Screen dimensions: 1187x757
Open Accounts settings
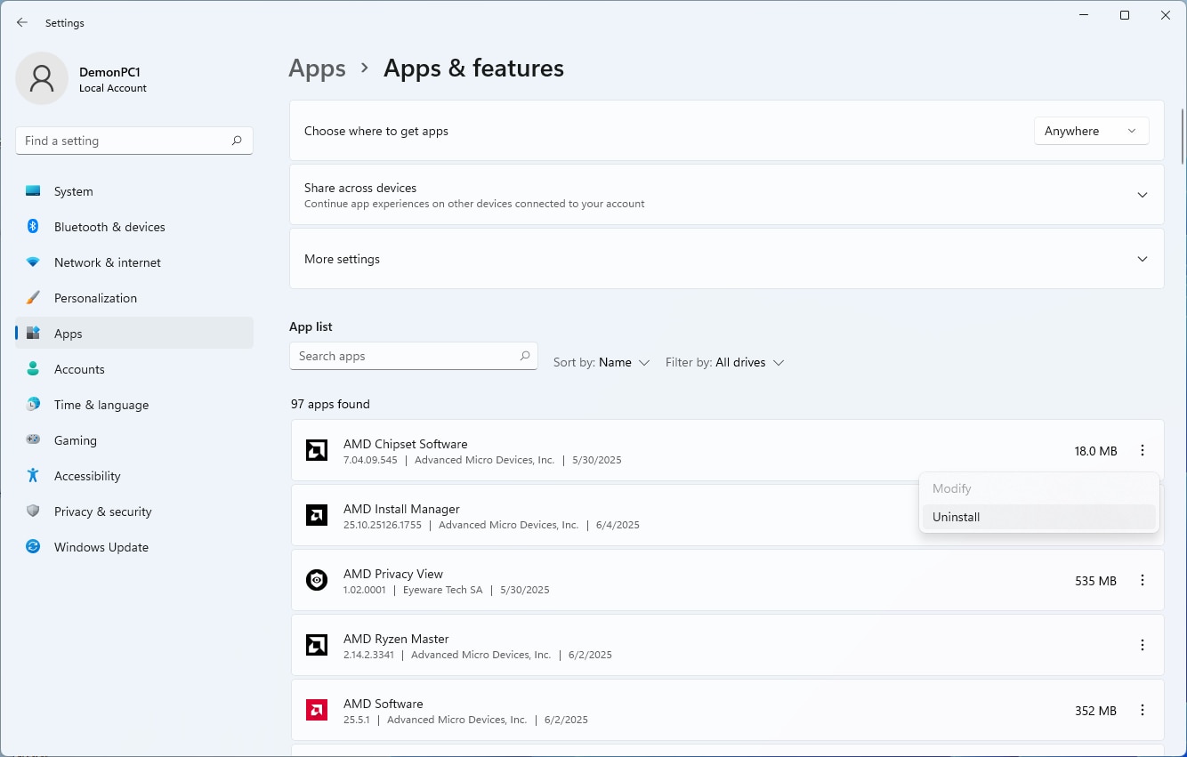[x=134, y=369]
